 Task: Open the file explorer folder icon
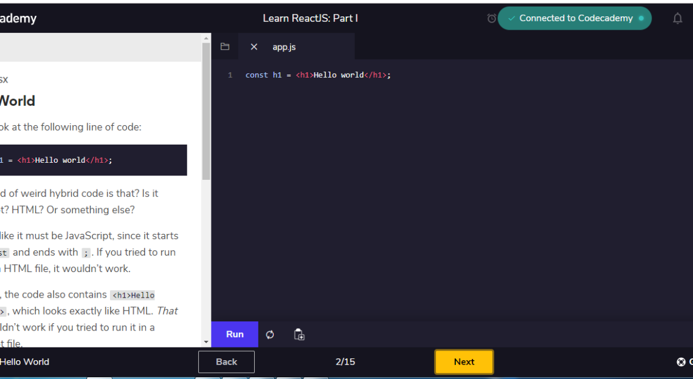pos(225,47)
